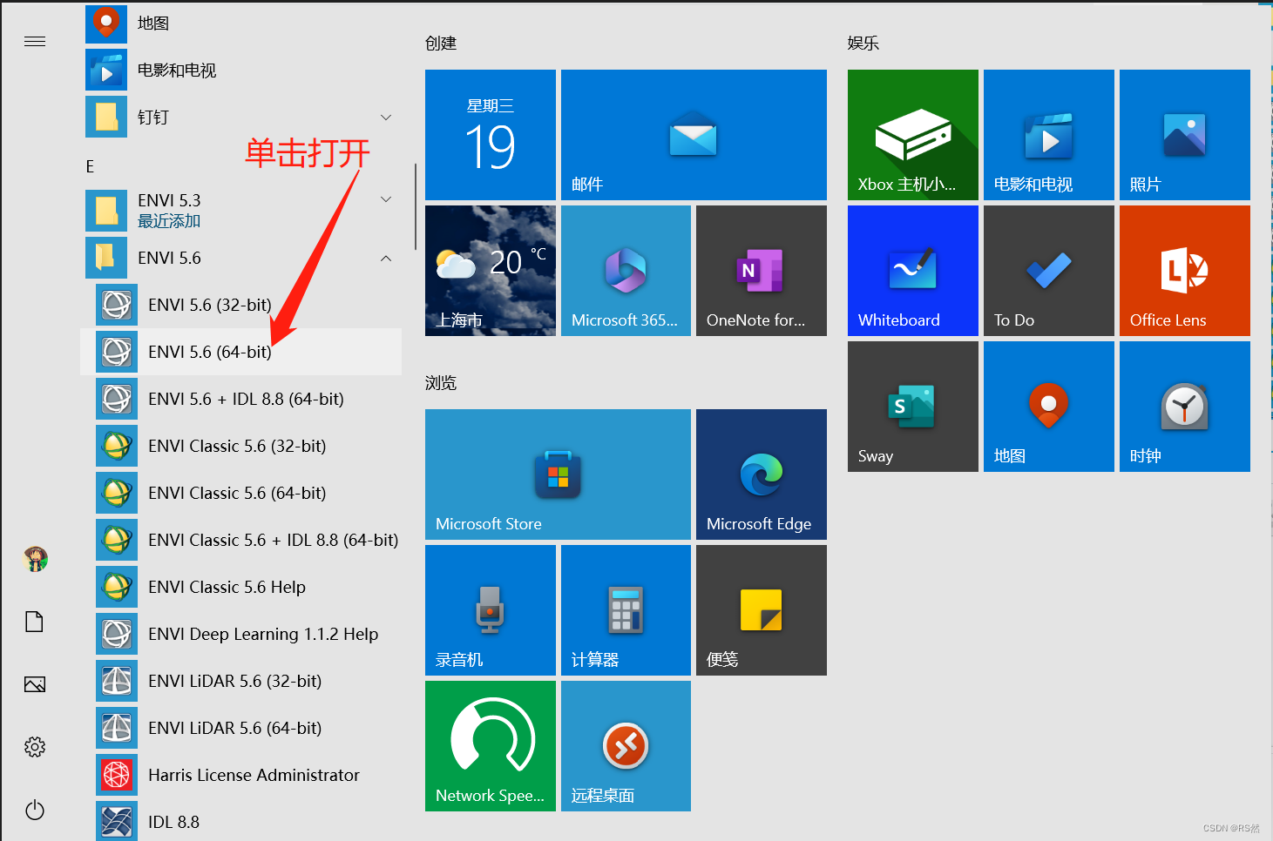Launch ENVI Classic 5.6 (64-bit)
The image size is (1273, 841).
(240, 493)
